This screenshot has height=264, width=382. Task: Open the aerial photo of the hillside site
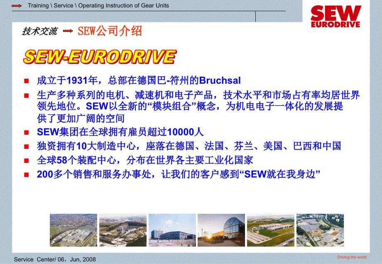[123, 230]
